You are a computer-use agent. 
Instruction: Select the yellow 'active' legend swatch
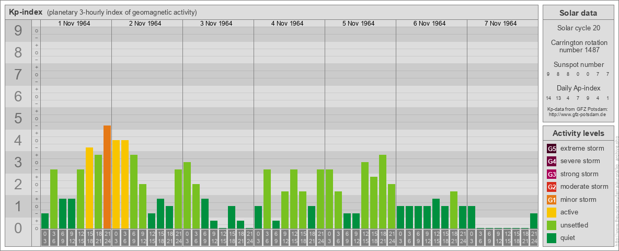(552, 212)
